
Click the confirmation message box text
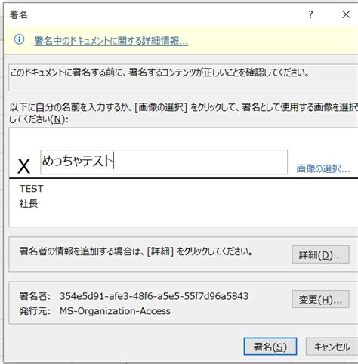click(159, 72)
